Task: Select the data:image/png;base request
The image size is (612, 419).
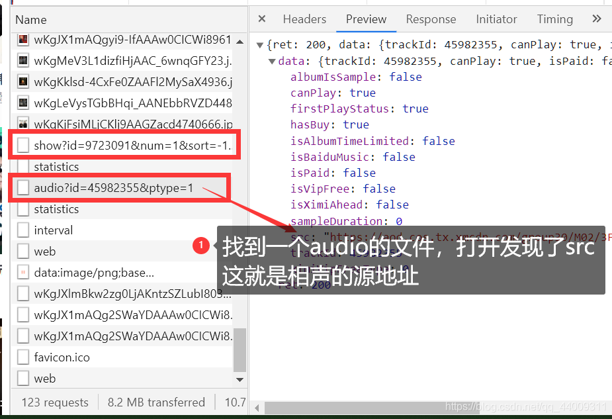Action: click(122, 272)
